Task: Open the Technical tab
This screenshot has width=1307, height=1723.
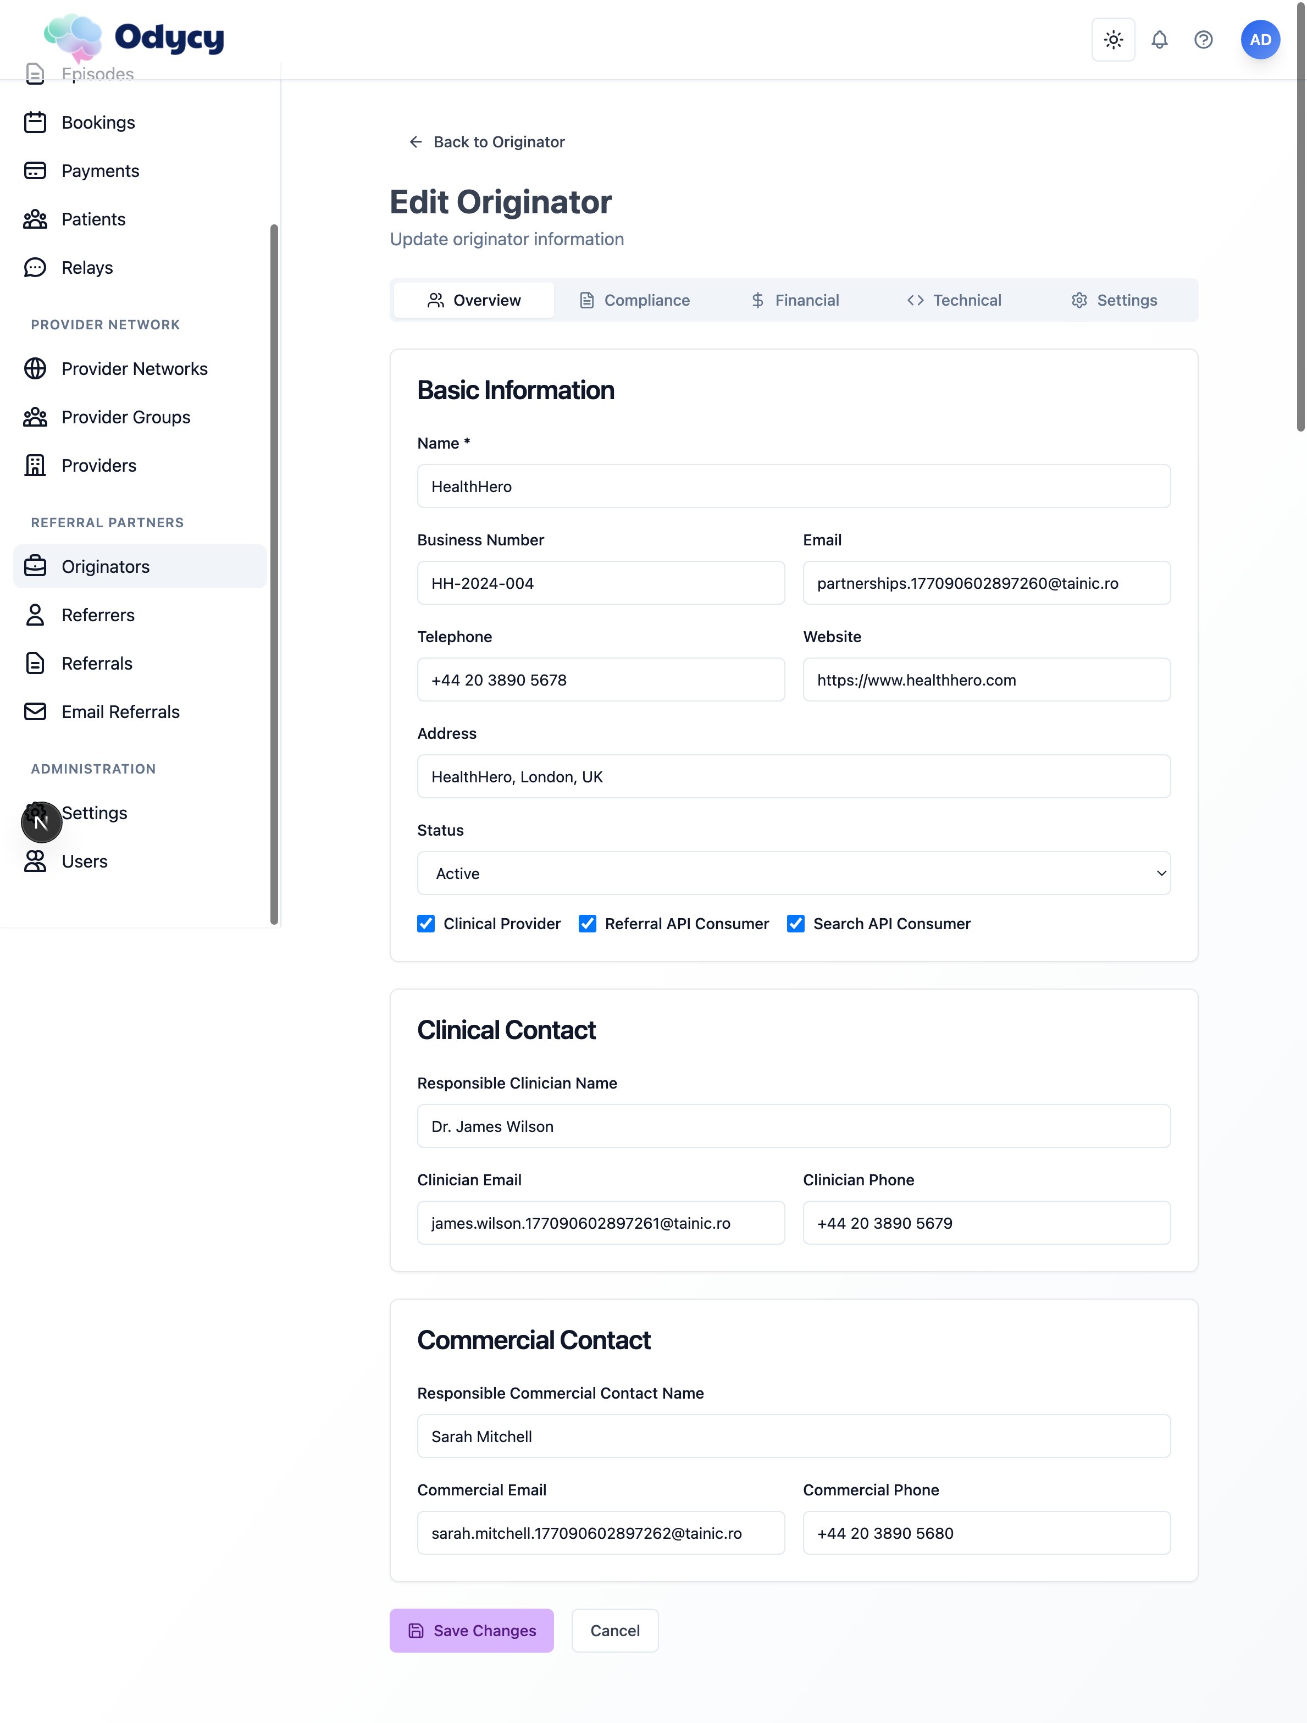Action: (x=954, y=301)
